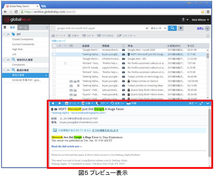This screenshot has width=214, height=176.
Task: Click the 高度な advanced search link
Action: [x=200, y=28]
